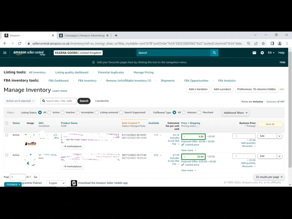Go back with browser back arrow
This screenshot has width=292, height=219.
5,44
